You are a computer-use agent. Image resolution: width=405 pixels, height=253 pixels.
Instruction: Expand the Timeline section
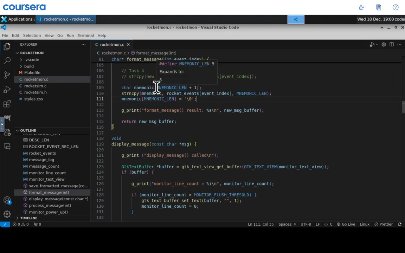pos(28,218)
